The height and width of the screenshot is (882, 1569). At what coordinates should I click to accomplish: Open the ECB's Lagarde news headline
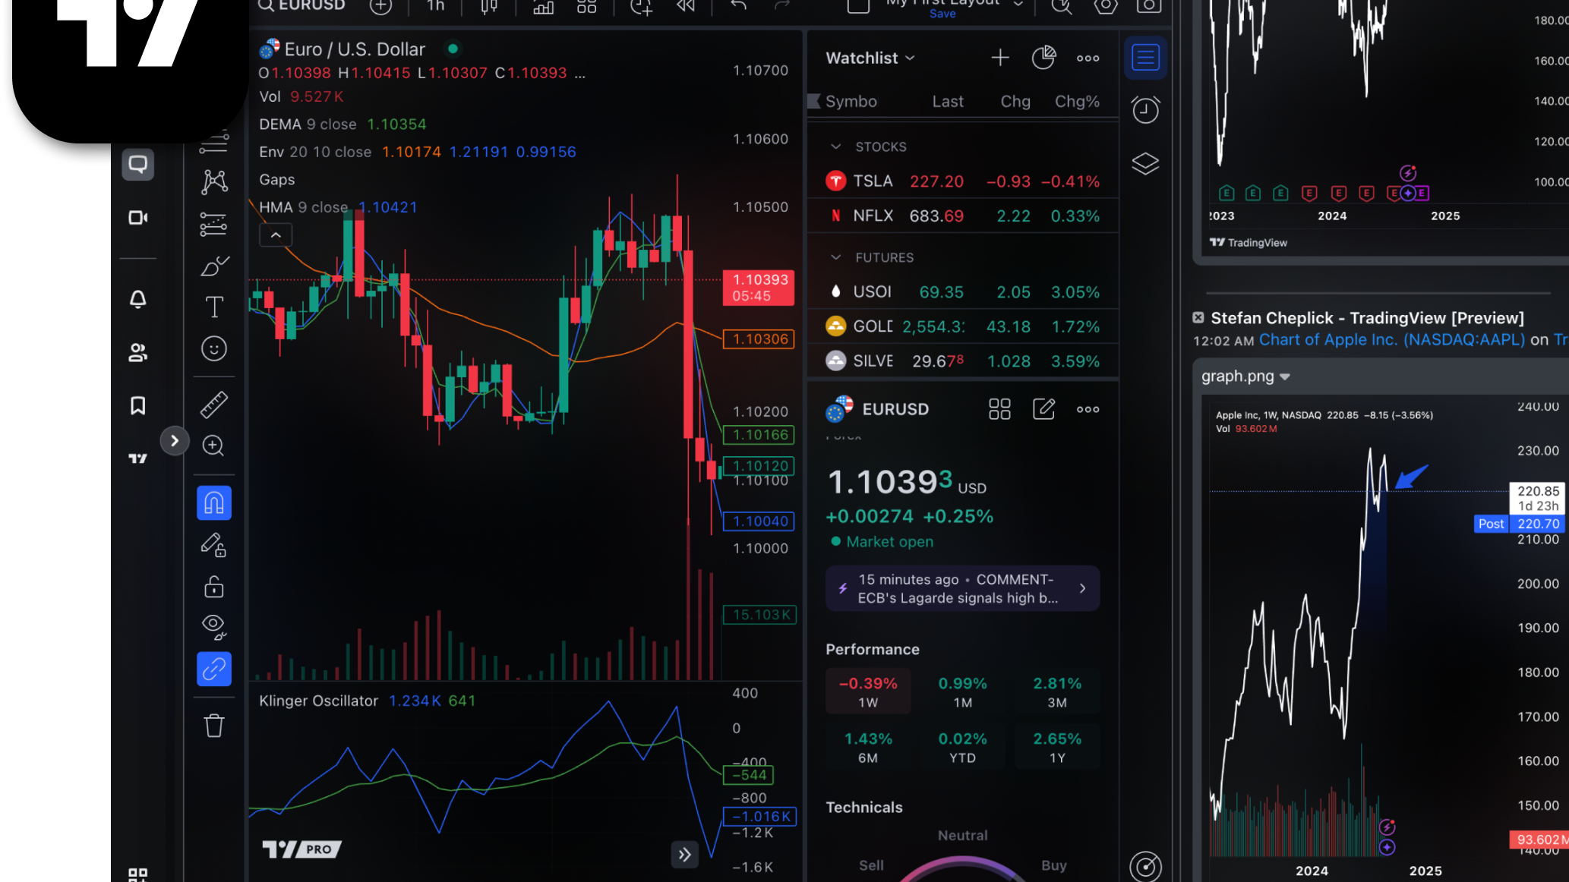(x=962, y=588)
